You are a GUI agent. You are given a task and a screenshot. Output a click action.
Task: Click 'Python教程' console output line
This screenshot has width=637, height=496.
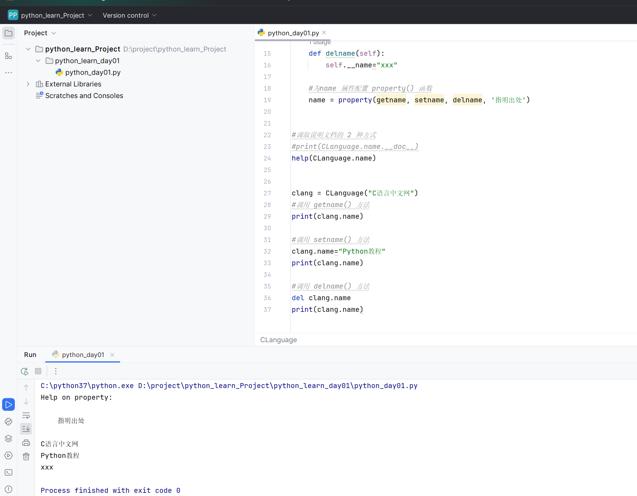tap(60, 455)
